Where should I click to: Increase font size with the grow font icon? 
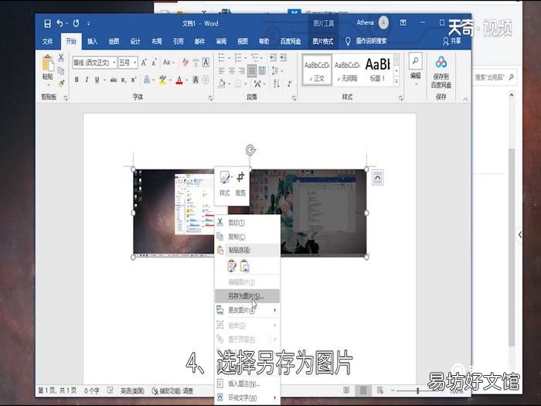(144, 63)
